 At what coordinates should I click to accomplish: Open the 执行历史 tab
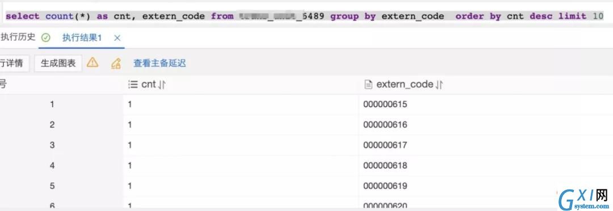18,37
